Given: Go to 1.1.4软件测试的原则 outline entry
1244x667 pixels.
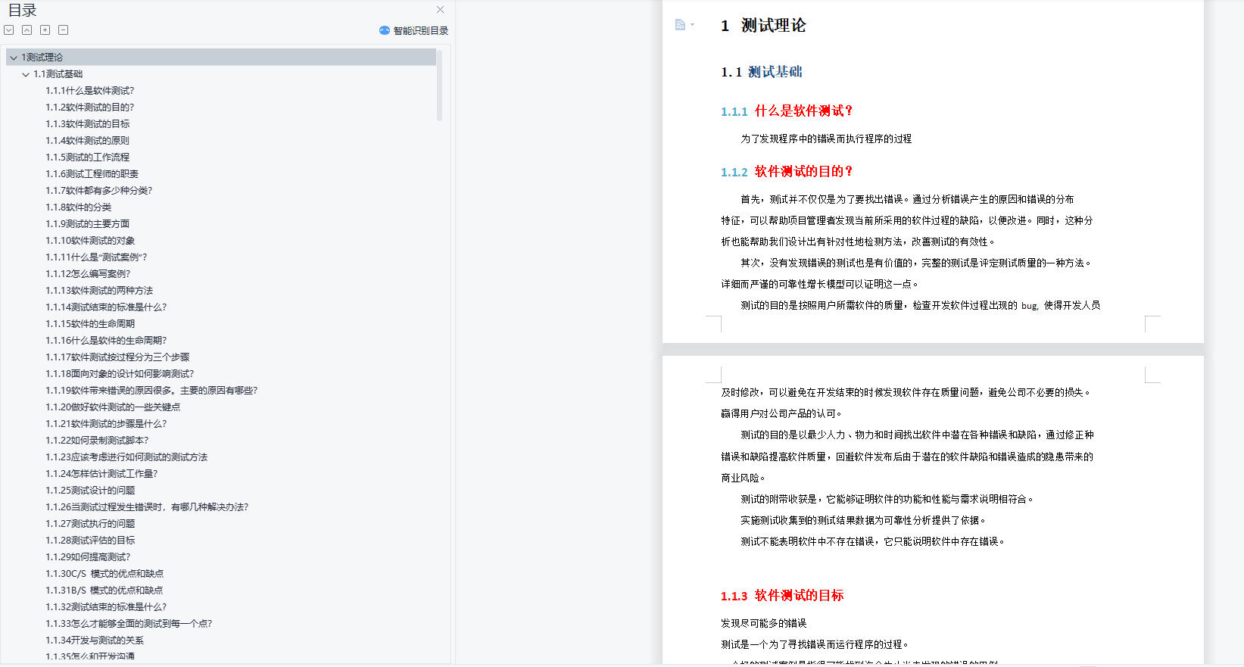Looking at the screenshot, I should click(x=88, y=141).
